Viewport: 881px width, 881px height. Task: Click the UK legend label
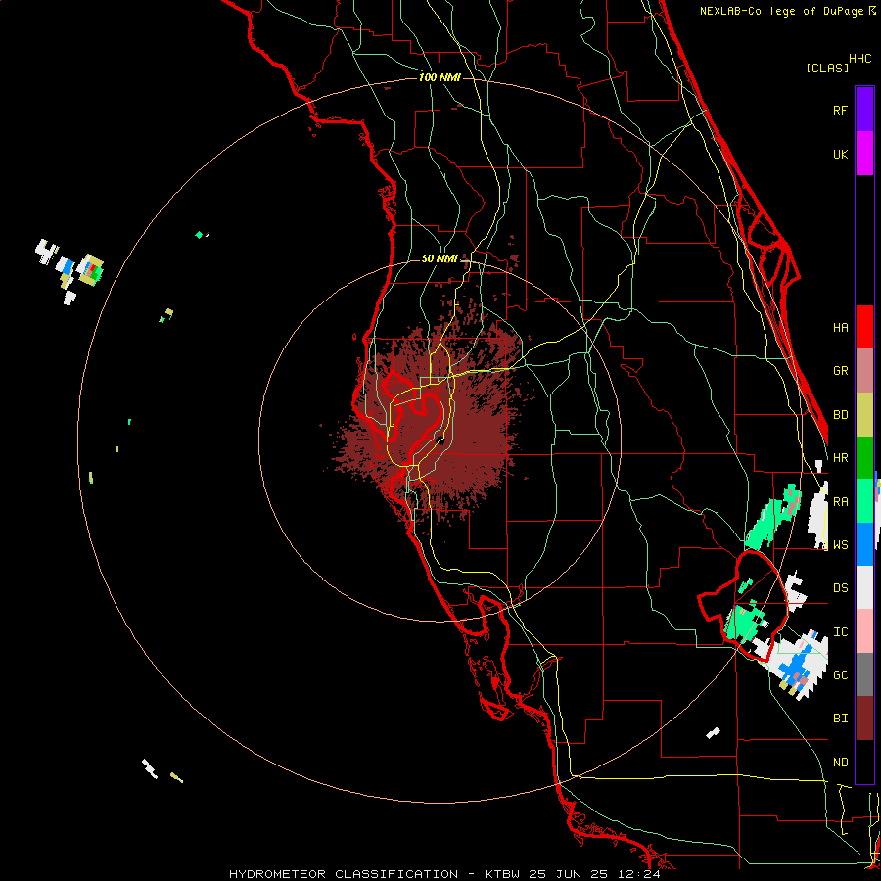(x=840, y=154)
